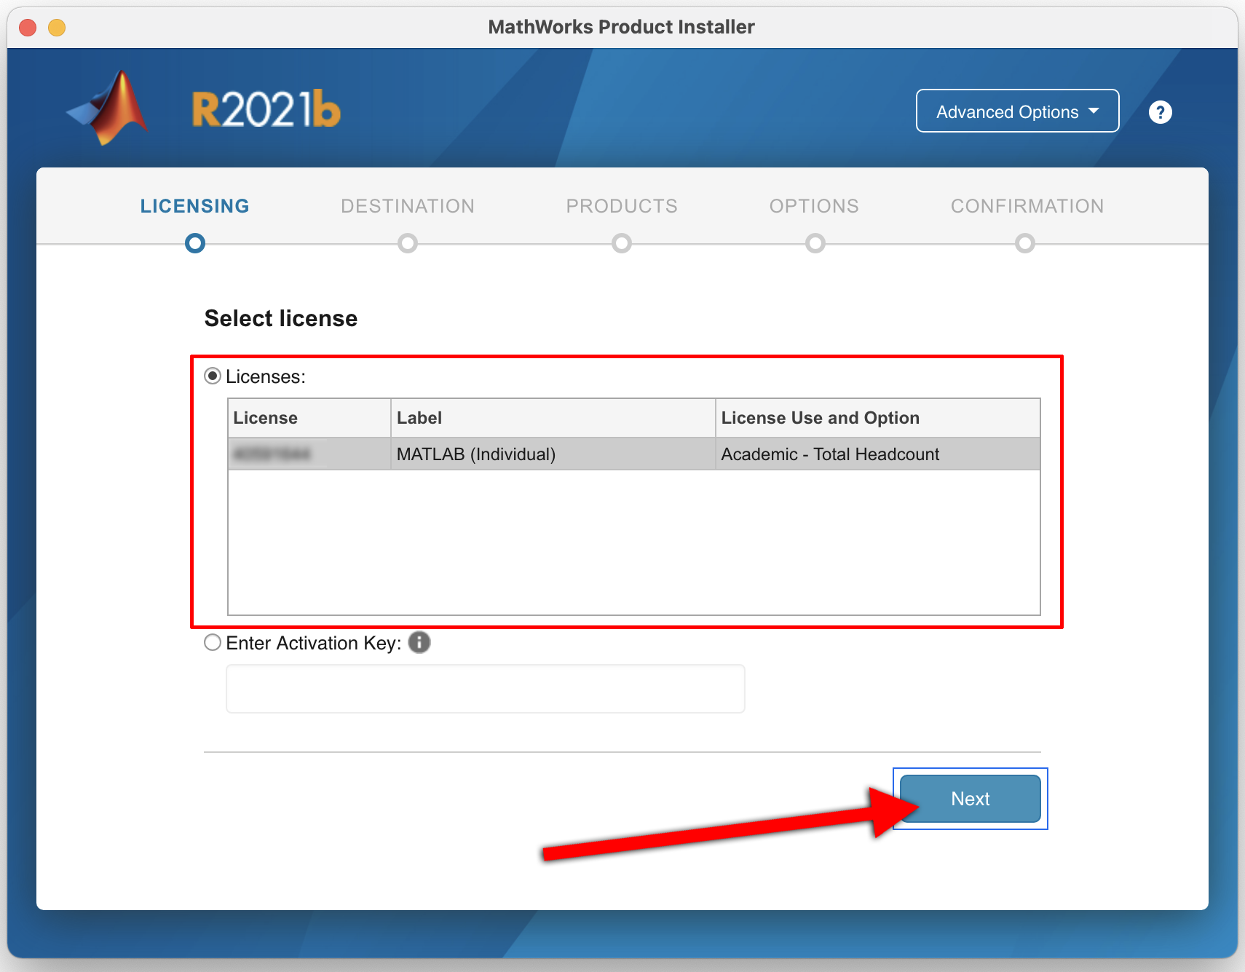This screenshot has width=1245, height=972.
Task: Click the LICENSING step circle marker
Action: click(195, 243)
